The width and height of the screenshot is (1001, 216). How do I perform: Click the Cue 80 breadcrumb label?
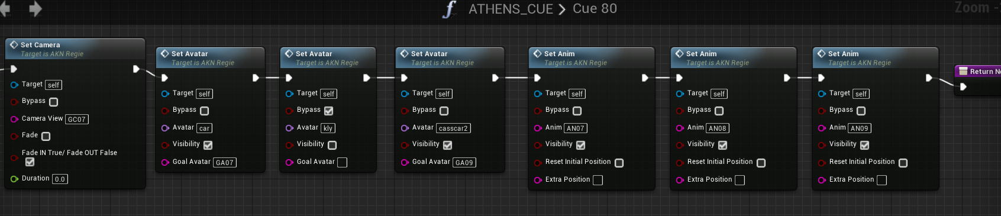[x=595, y=9]
